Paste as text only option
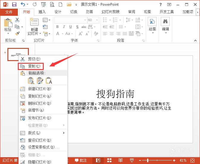200x164 pixels. click(49, 81)
